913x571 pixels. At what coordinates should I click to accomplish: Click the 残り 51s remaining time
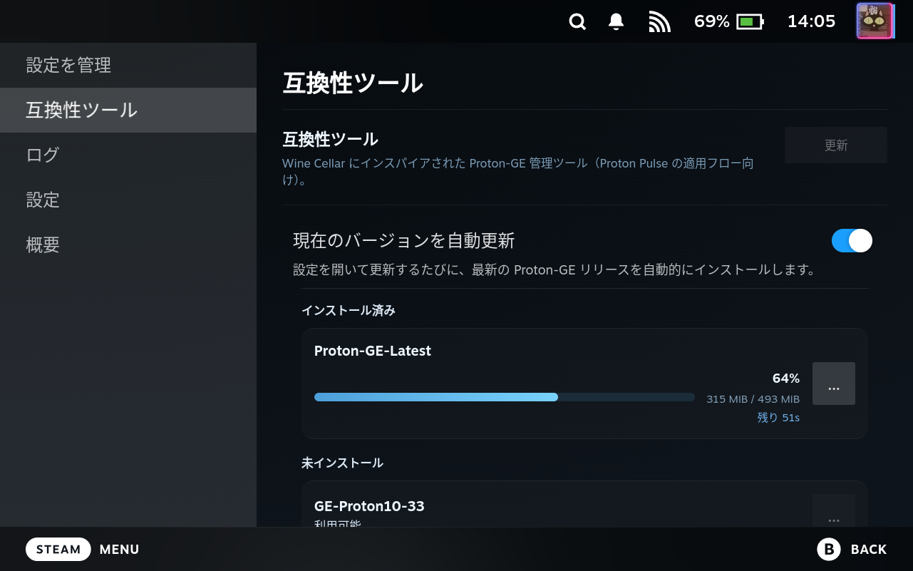pyautogui.click(x=778, y=418)
